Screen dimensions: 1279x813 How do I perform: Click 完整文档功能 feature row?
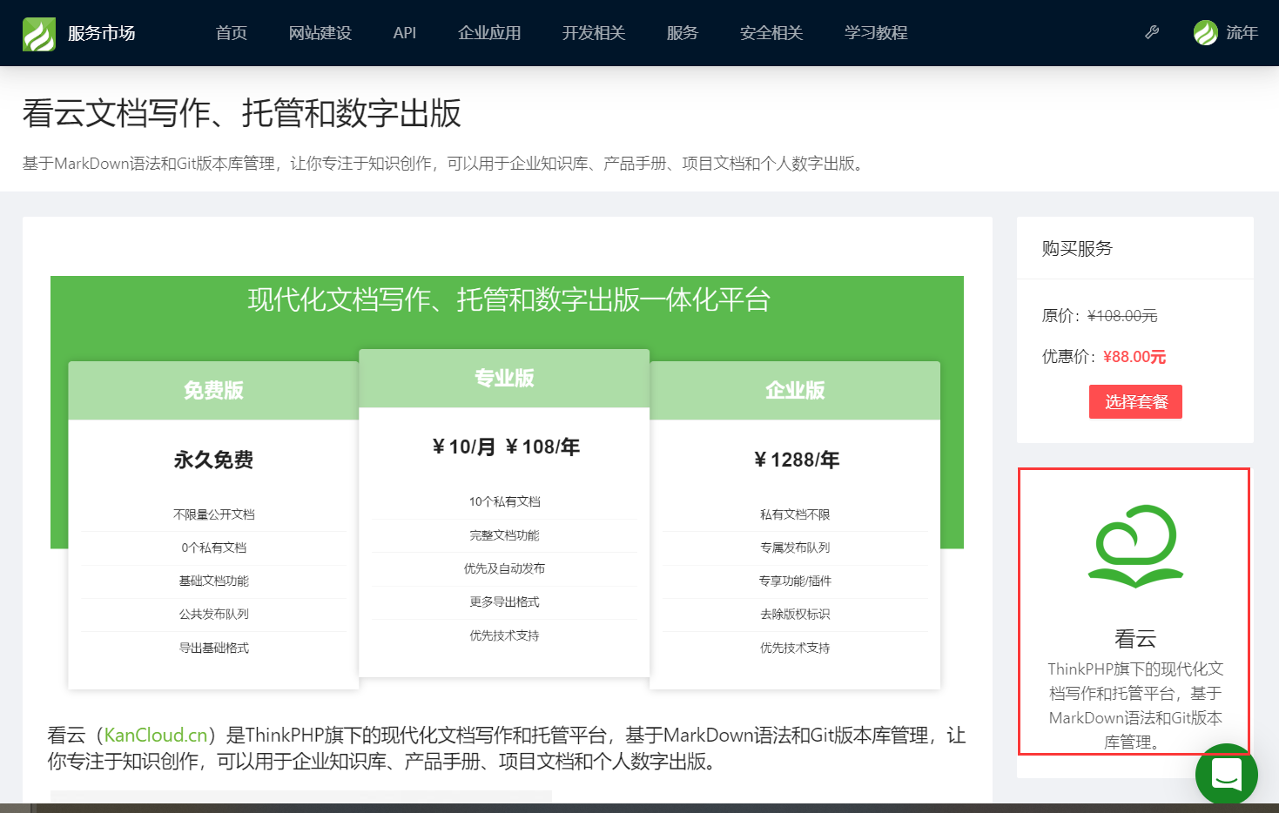(504, 535)
